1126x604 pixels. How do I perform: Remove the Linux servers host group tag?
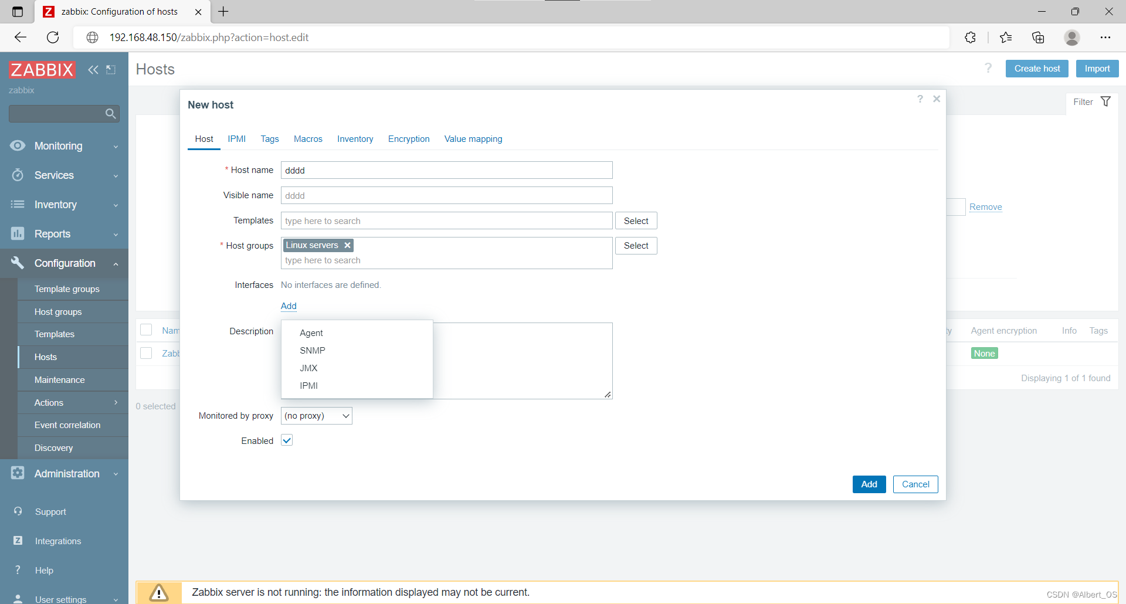(x=347, y=245)
